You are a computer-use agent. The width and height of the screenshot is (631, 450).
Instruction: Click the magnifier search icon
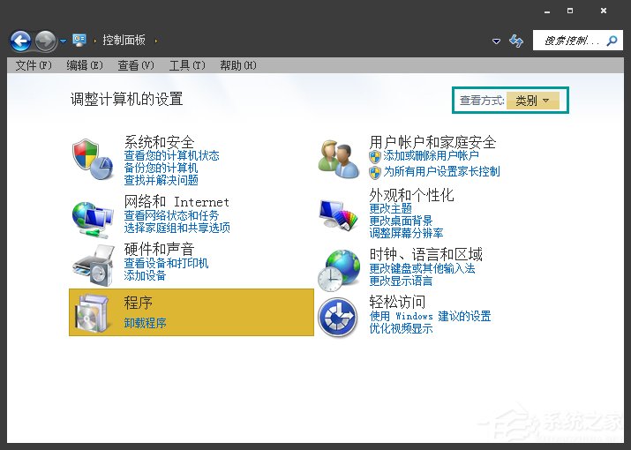(x=612, y=41)
